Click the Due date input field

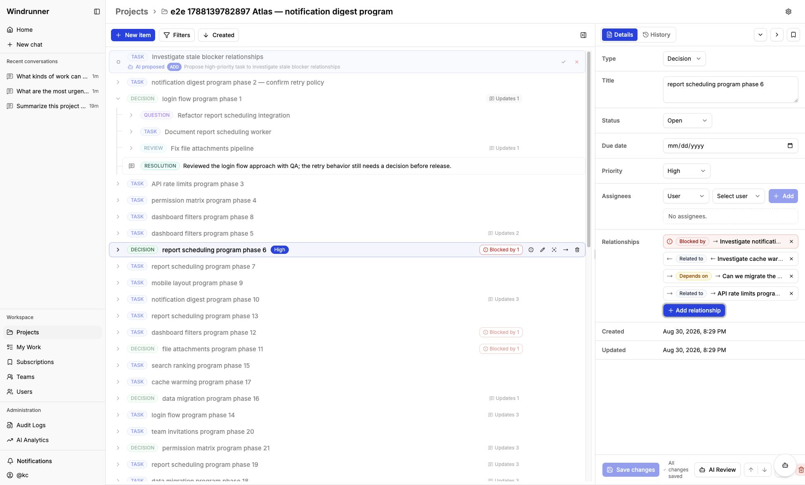pyautogui.click(x=730, y=146)
